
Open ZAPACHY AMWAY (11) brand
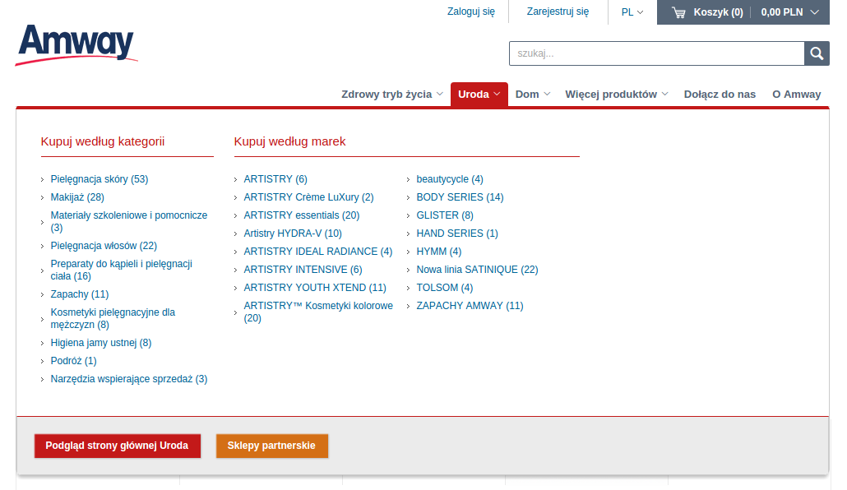pyautogui.click(x=470, y=306)
